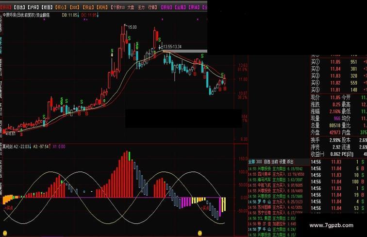
Task: Open the 特尔佳 加速拉升 alert row
Action: (273, 224)
